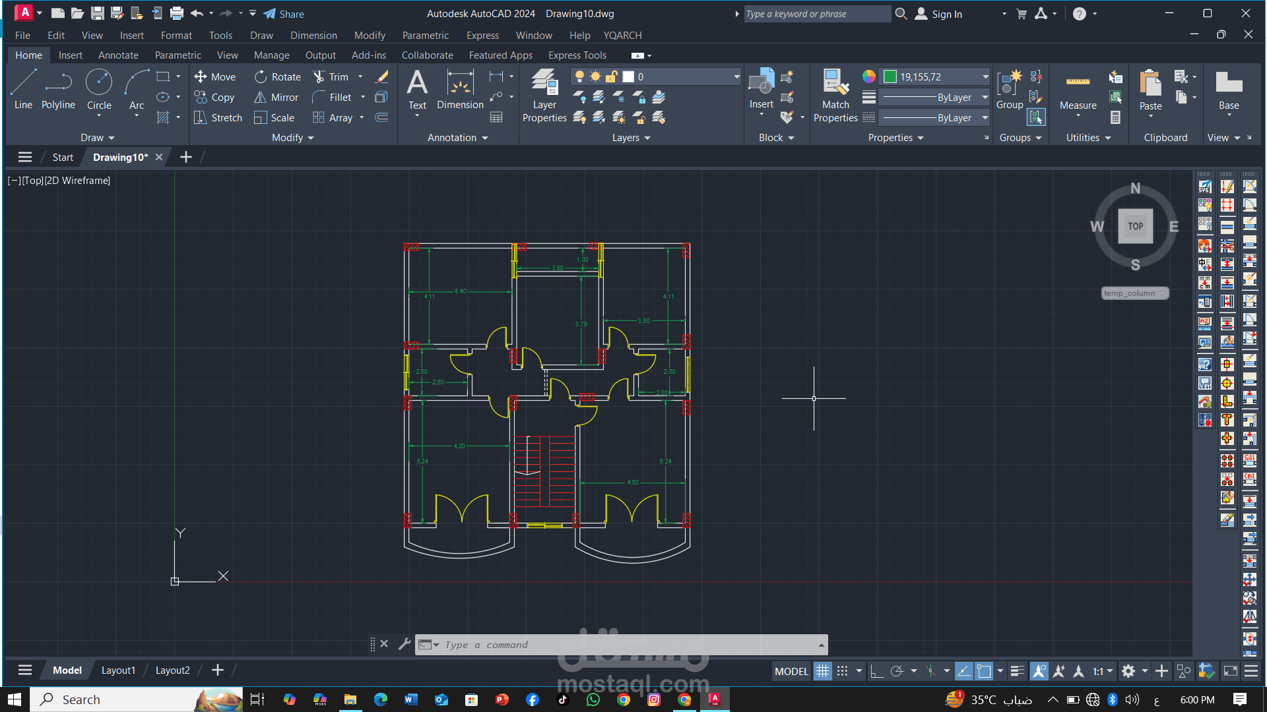Open the Format menu

coord(176,36)
